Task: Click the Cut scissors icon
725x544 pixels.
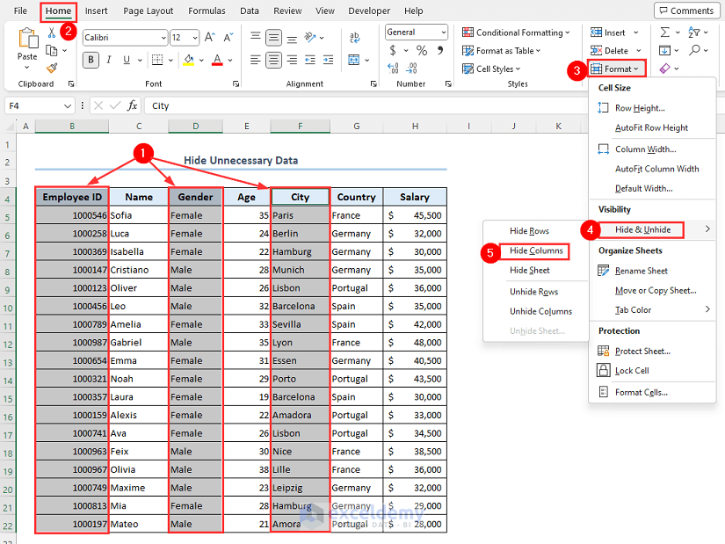Action: pos(52,33)
